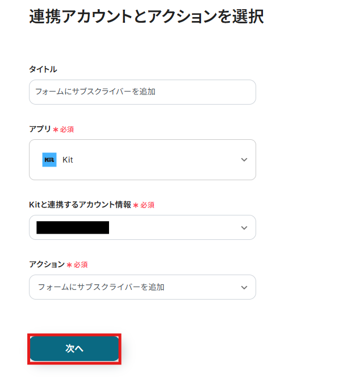Screen dimensions: 351x382
Task: Click red asterisk next to アクション
Action: coord(69,265)
